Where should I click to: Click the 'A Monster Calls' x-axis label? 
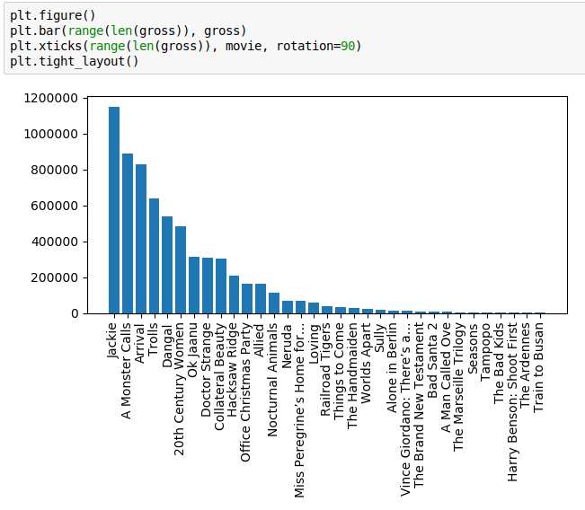pos(126,371)
